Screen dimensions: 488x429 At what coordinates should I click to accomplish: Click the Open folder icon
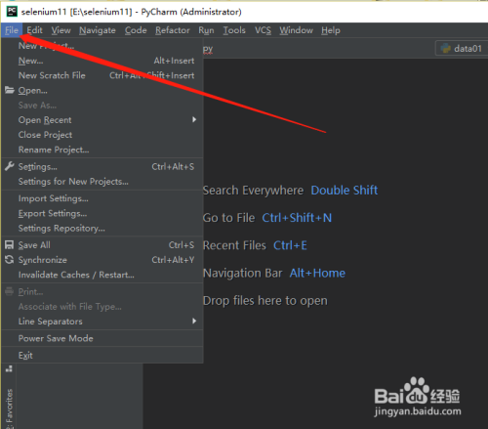(10, 90)
